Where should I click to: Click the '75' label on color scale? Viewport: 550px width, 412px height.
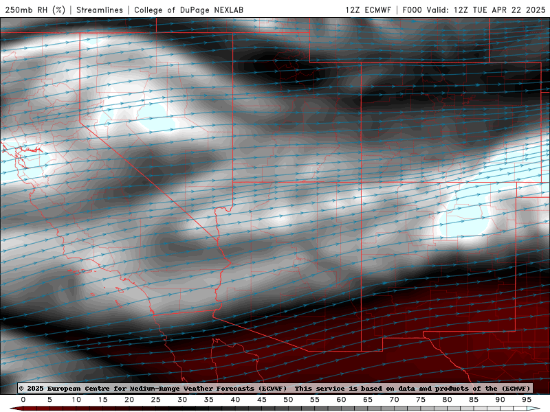coord(421,400)
